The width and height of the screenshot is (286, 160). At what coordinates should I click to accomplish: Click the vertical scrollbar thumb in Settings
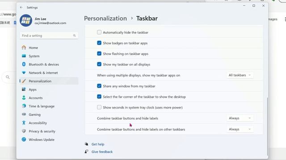(267, 126)
